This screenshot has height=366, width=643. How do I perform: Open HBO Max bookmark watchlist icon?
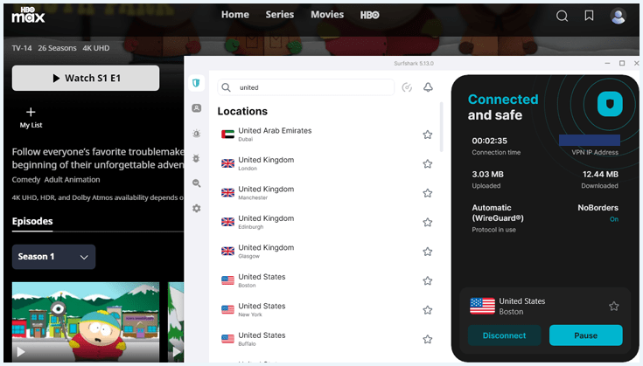point(589,16)
